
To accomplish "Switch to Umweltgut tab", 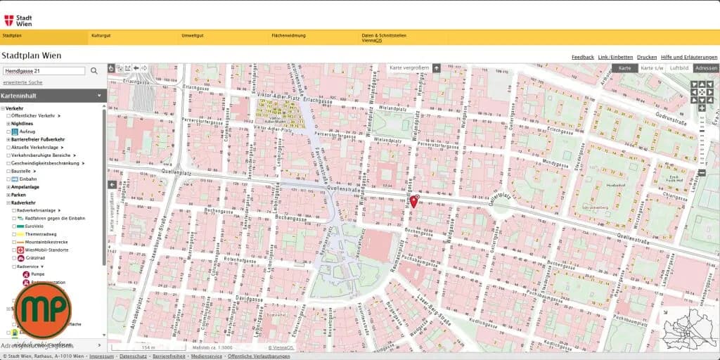I will click(x=193, y=35).
